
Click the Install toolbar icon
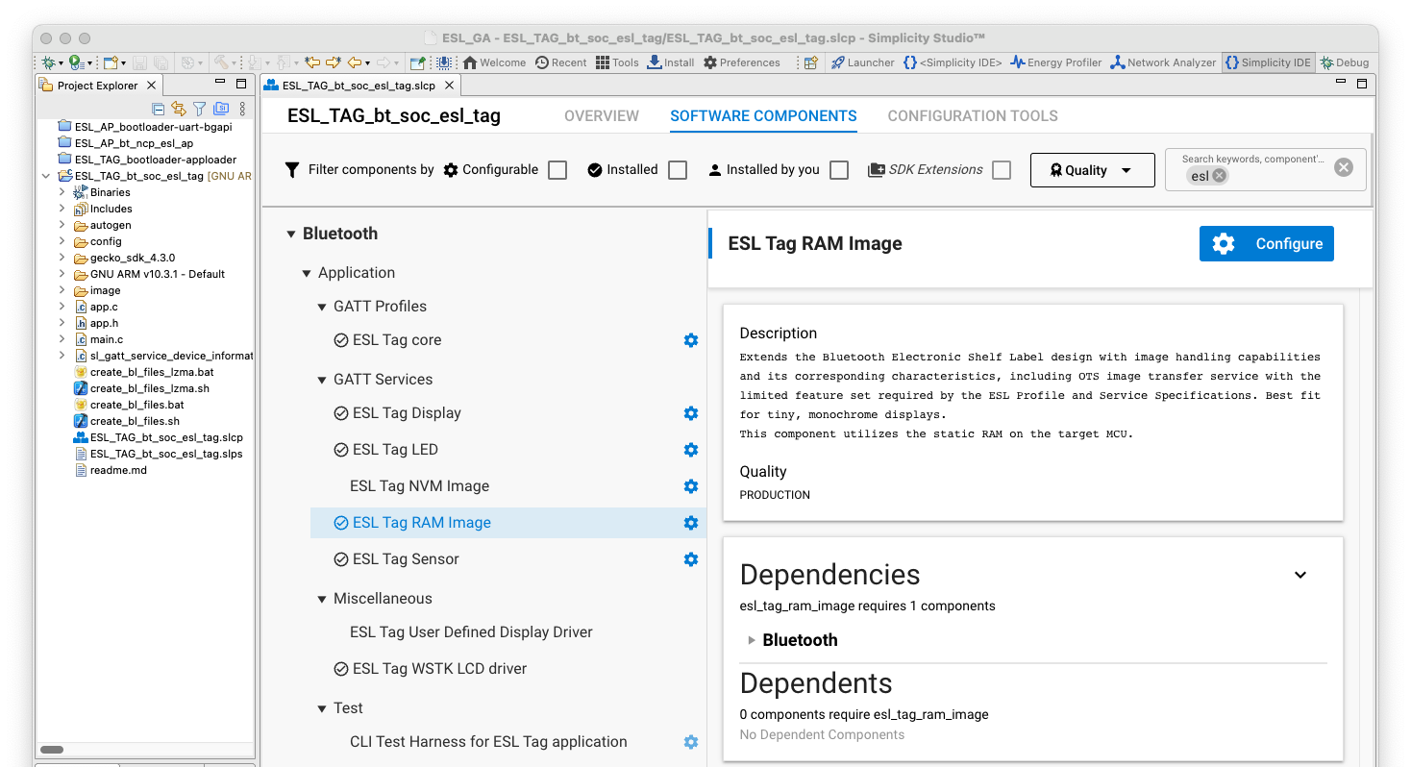(670, 62)
